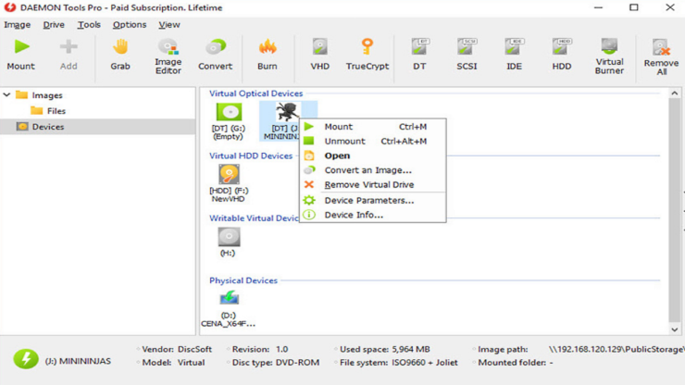Click the Mounted folder status entry

pyautogui.click(x=513, y=362)
